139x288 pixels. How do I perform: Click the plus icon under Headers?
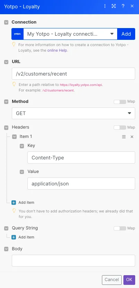pyautogui.click(x=14, y=203)
